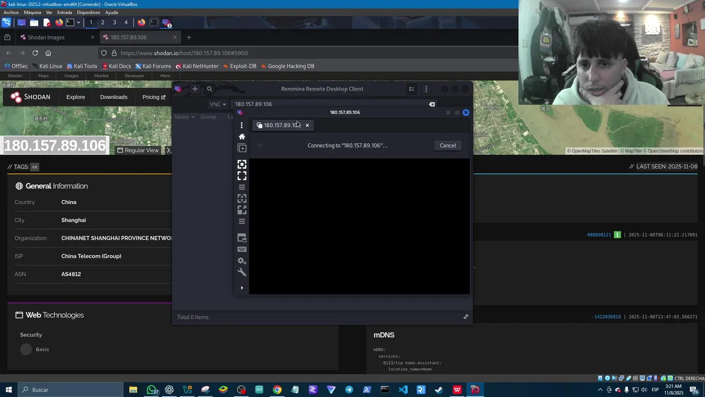The width and height of the screenshot is (705, 397).
Task: Open the OffSec bookmark
Action: [x=16, y=66]
